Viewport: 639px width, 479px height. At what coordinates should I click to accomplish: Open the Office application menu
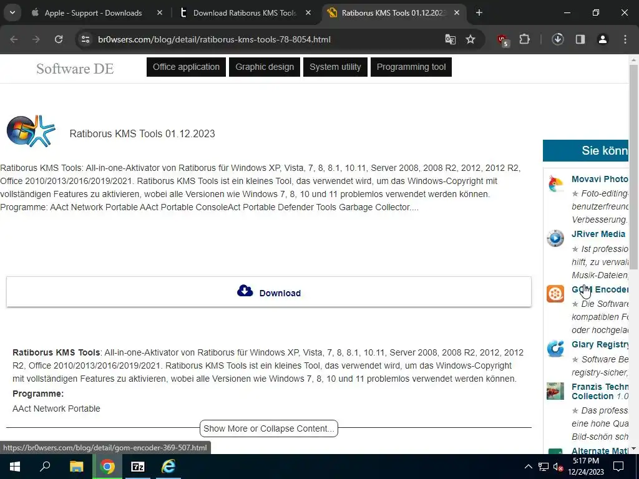(x=186, y=67)
